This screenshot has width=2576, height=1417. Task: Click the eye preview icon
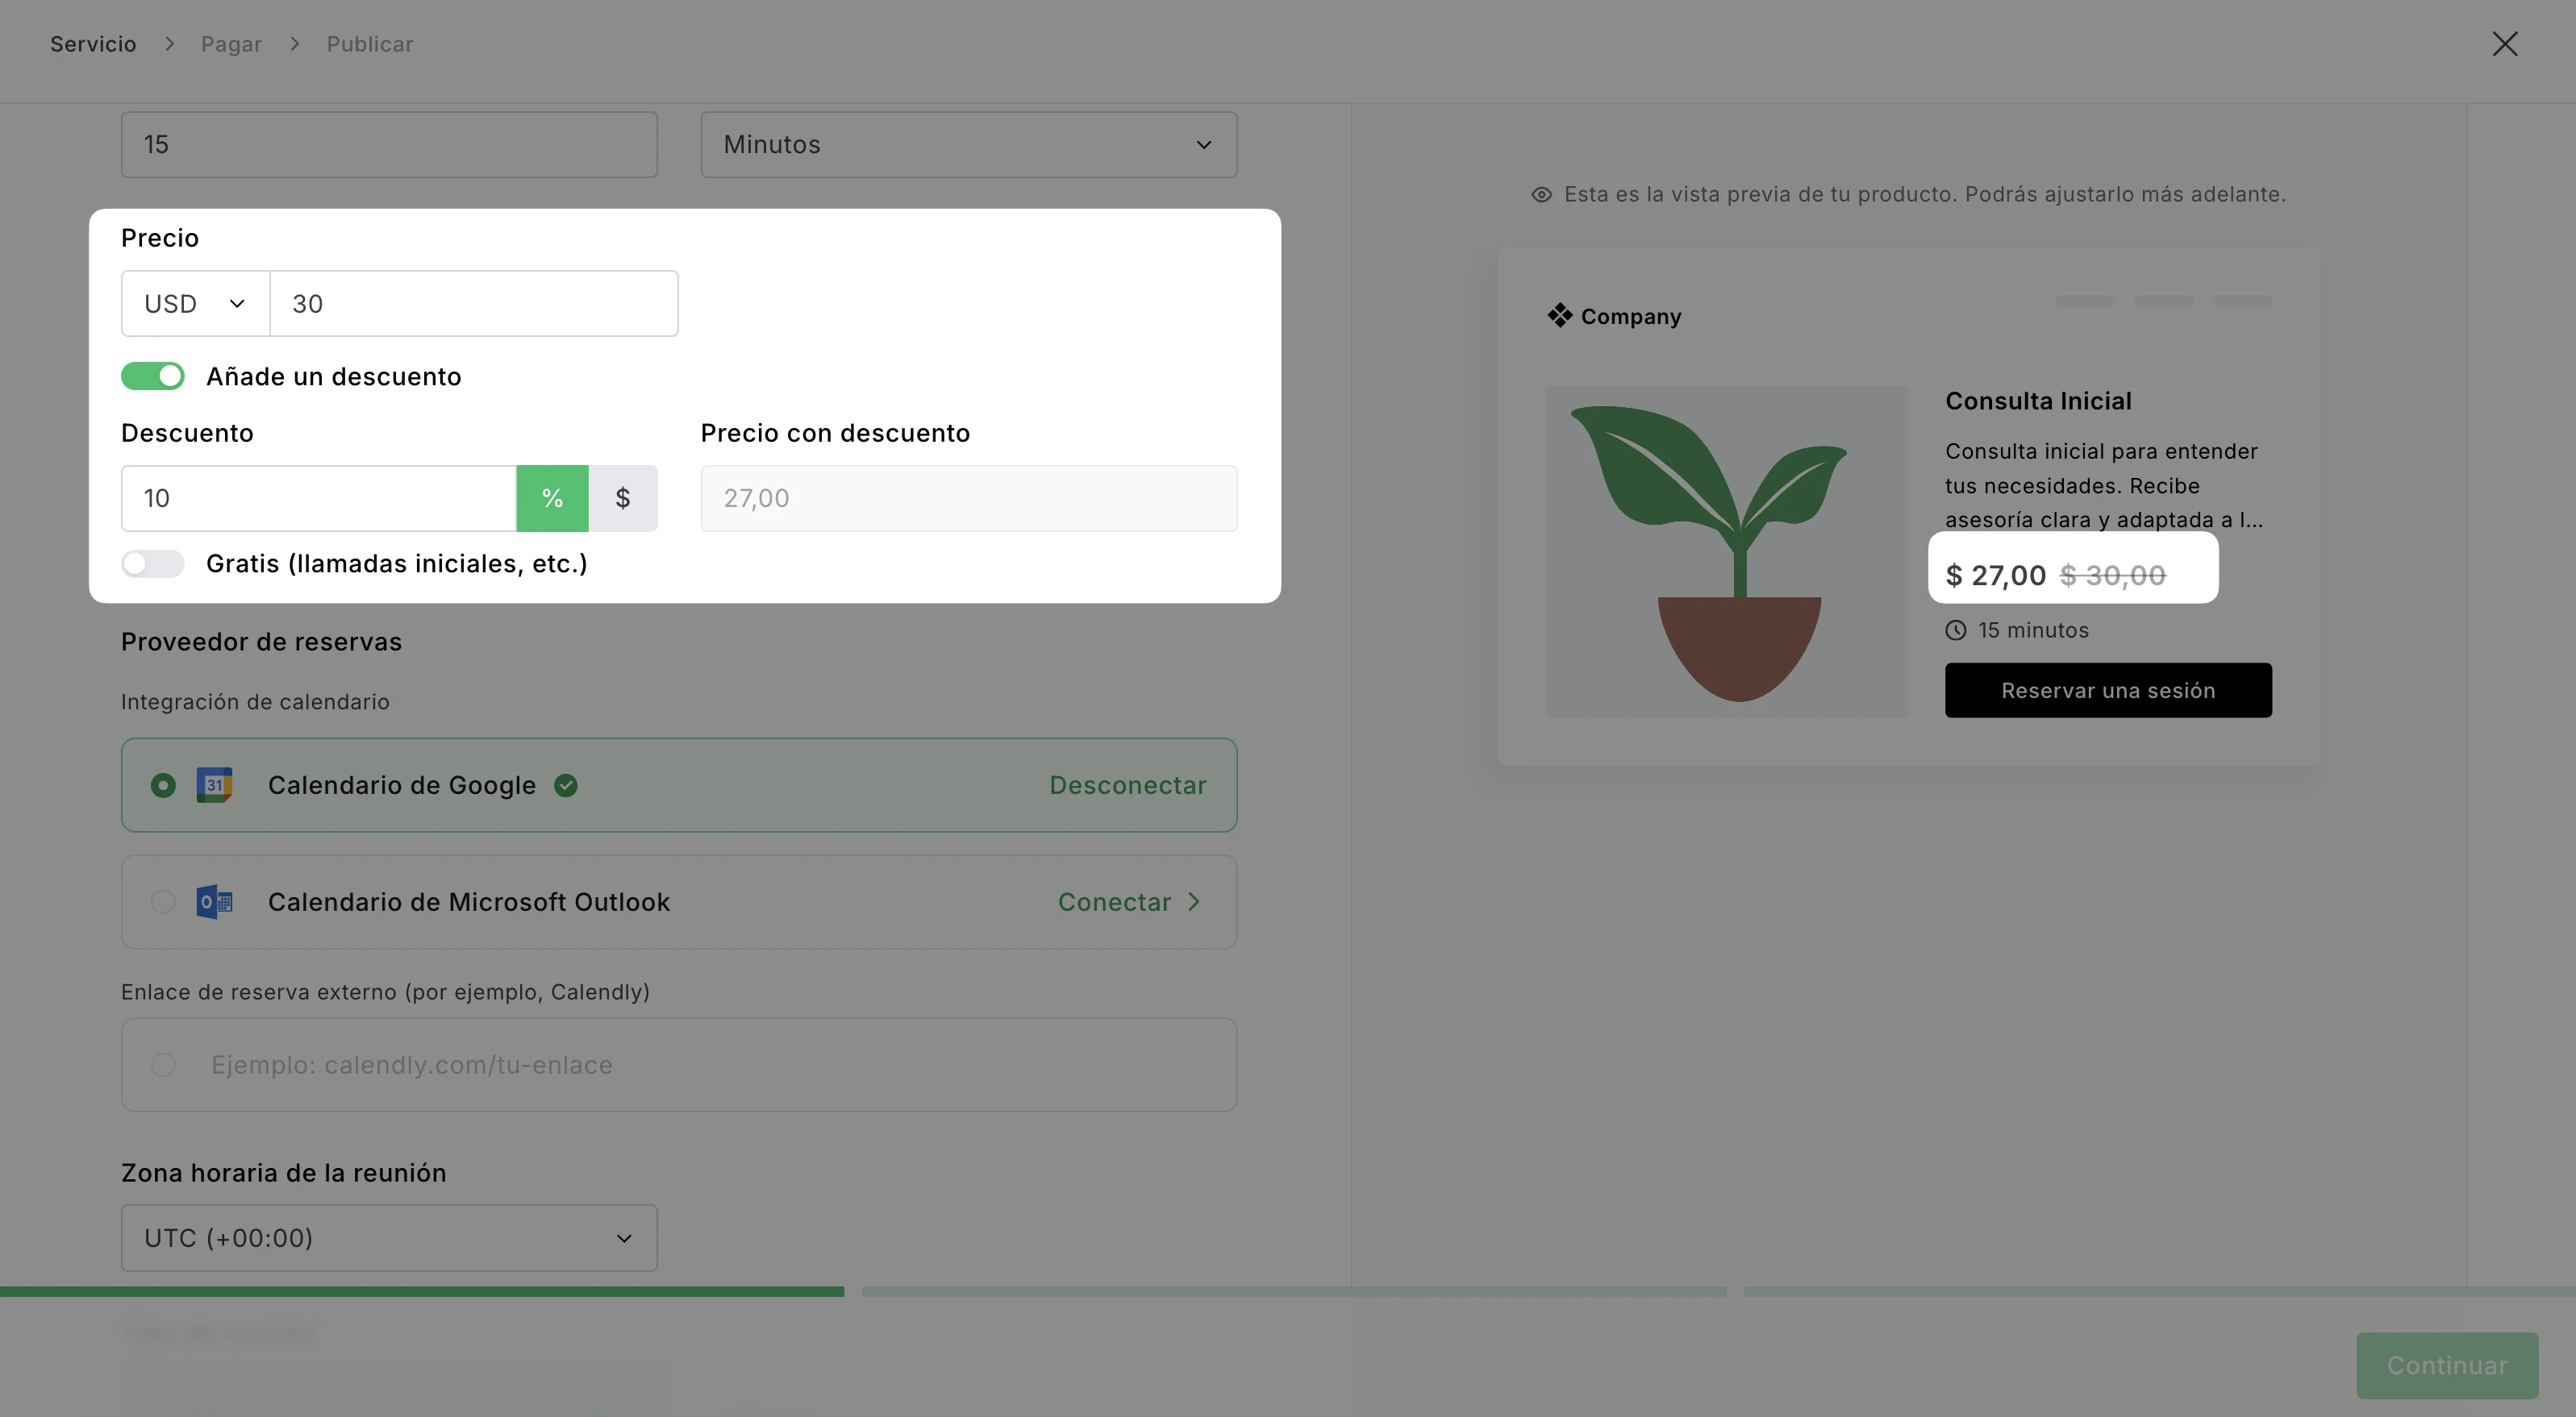coord(1542,195)
